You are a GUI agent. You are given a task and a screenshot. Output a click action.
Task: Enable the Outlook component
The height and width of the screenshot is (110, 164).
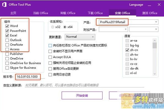[x=7, y=40]
